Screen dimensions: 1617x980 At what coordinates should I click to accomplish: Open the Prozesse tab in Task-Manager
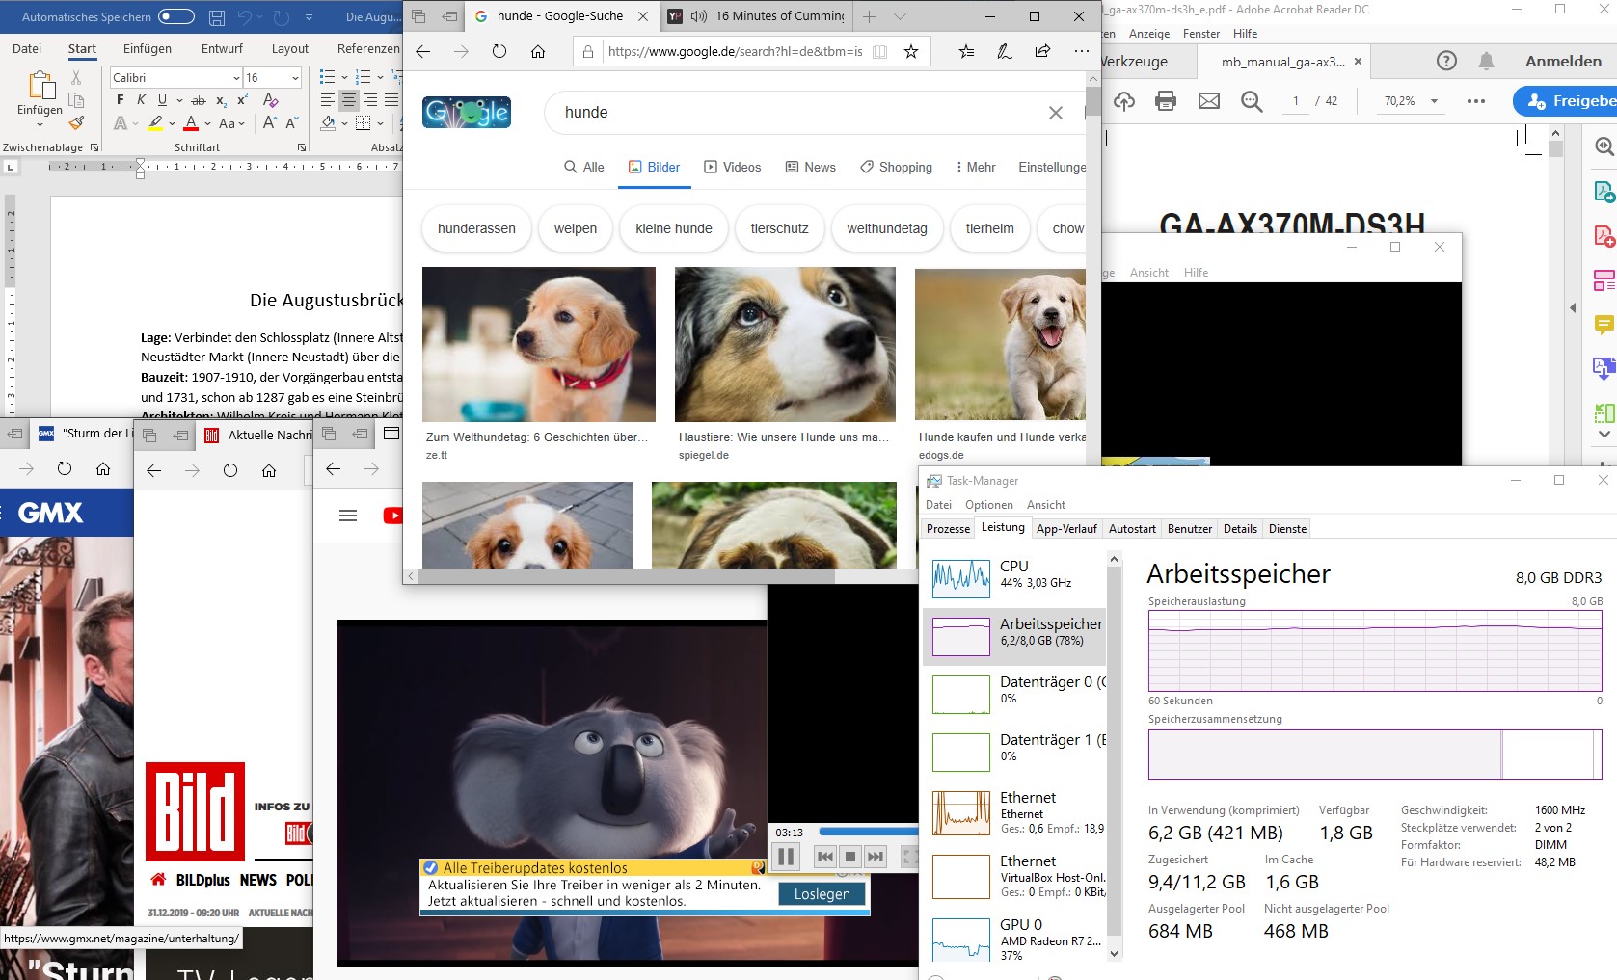coord(948,529)
